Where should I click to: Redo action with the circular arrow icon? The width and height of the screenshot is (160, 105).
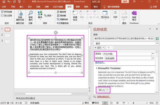[x=14, y=2]
